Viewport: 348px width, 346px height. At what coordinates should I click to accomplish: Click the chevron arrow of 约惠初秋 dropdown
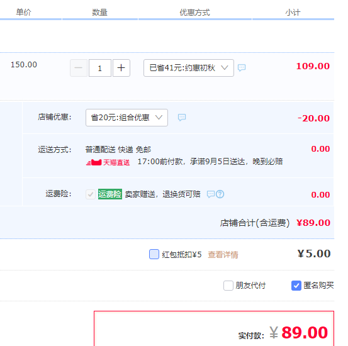click(x=225, y=68)
